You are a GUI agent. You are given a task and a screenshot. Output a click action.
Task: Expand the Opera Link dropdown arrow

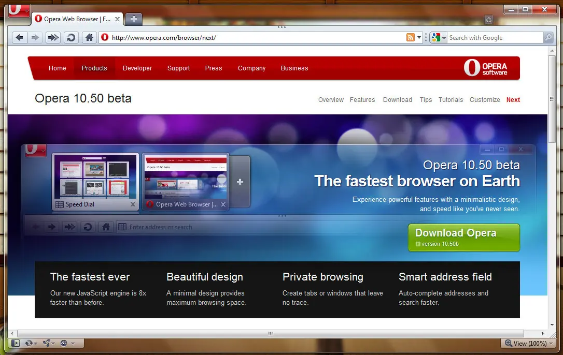(x=36, y=344)
